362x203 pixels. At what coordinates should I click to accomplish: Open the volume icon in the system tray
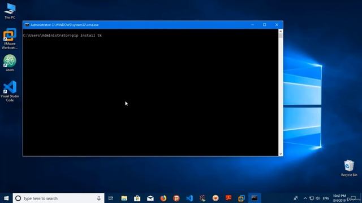pos(318,198)
